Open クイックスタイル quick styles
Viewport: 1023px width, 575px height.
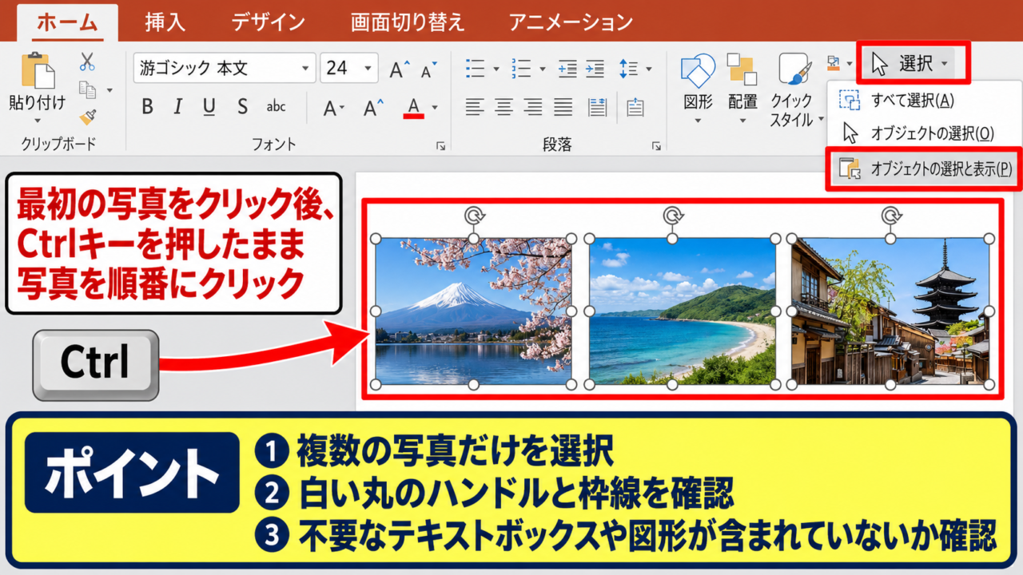coord(794,89)
